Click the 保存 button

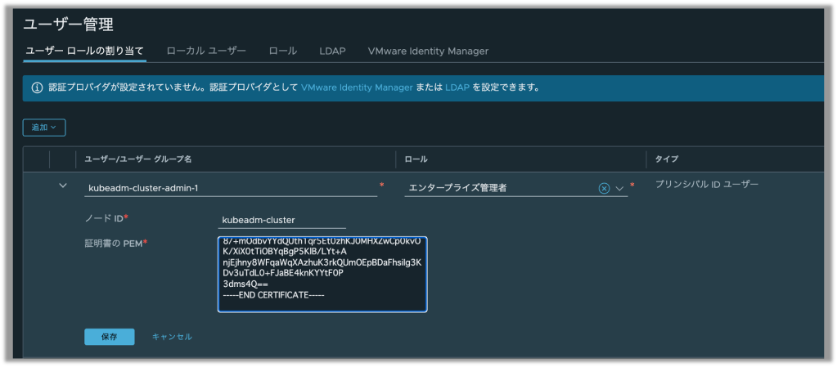pos(110,337)
